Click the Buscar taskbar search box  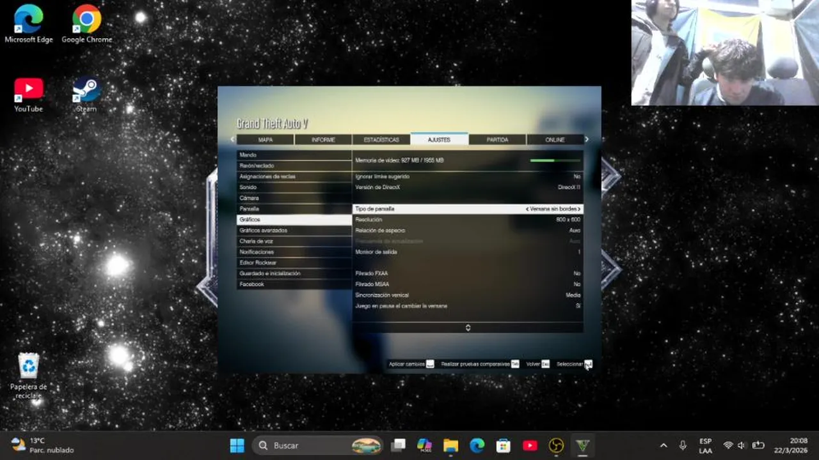(x=318, y=445)
